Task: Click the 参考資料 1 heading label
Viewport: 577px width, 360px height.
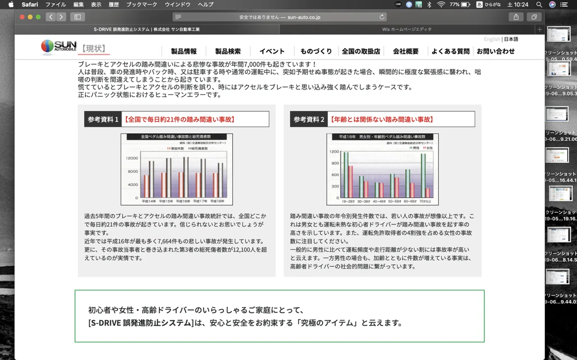Action: (103, 119)
